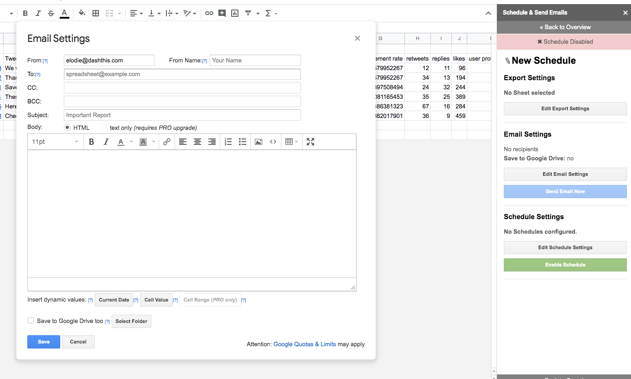Image resolution: width=631 pixels, height=379 pixels.
Task: Insert an image into the email body
Action: tap(259, 142)
